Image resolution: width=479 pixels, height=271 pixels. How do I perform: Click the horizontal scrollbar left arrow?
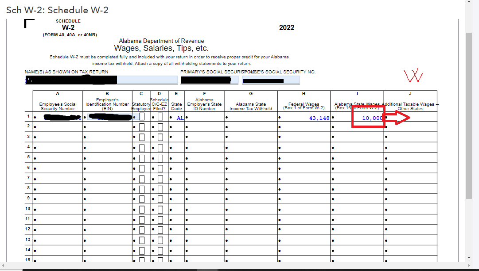point(4,266)
